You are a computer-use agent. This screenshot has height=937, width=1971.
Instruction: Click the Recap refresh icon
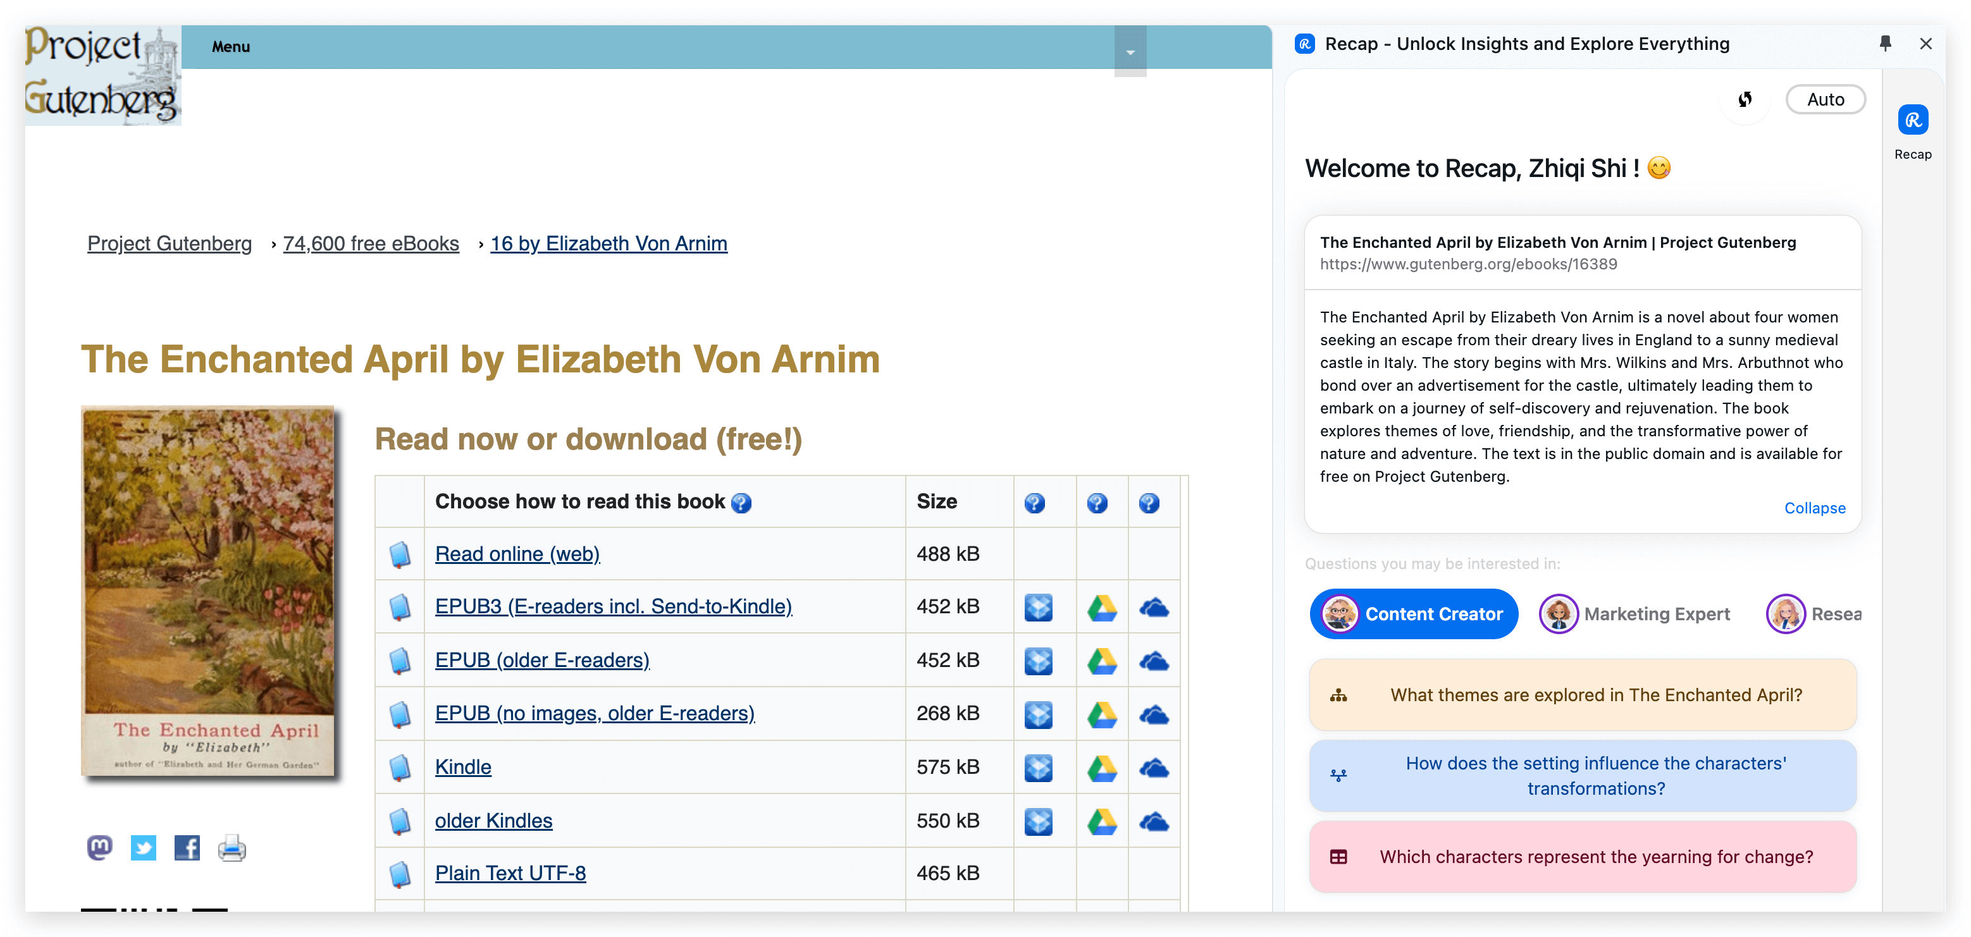tap(1745, 99)
